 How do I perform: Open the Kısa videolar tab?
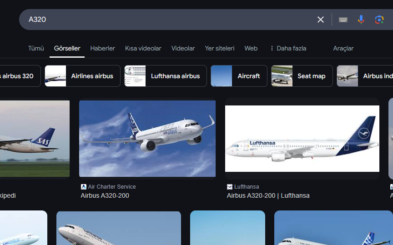coord(143,48)
